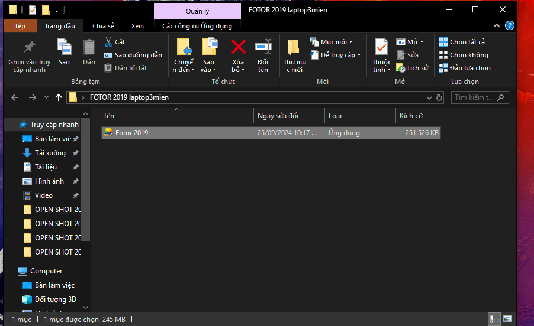Open Hình ảnh in navigation pane
Viewport: 534px width, 326px height.
(49, 181)
